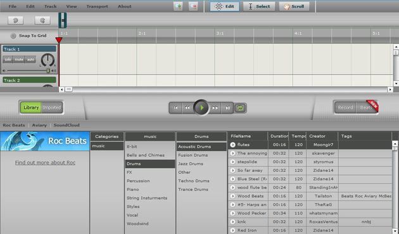
Task: Preview the Wood Pecker file
Action: (232, 213)
